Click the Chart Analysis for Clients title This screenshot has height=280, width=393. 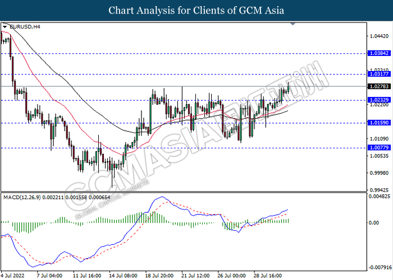click(x=196, y=11)
